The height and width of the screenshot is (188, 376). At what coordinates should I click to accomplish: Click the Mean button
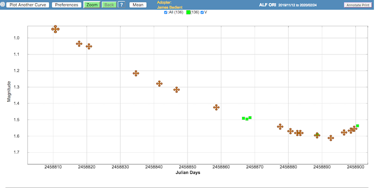(138, 5)
